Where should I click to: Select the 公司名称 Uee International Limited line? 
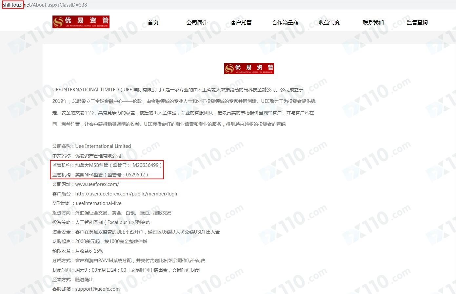[x=91, y=146]
